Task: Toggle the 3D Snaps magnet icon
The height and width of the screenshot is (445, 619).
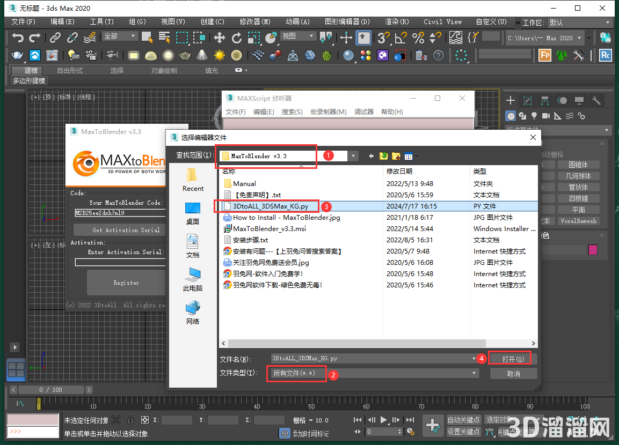Action: (x=383, y=36)
